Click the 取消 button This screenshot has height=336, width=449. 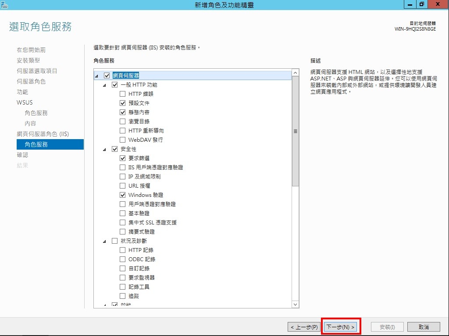[424, 327]
